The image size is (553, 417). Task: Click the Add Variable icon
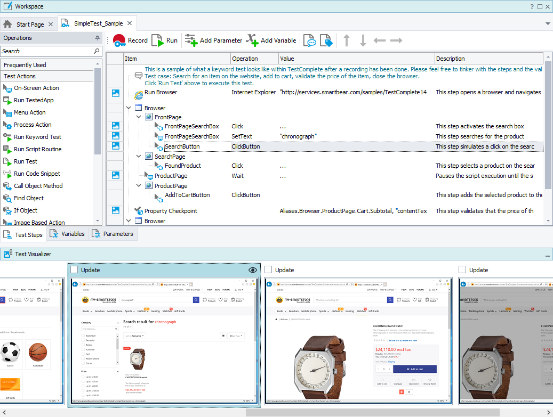point(252,40)
